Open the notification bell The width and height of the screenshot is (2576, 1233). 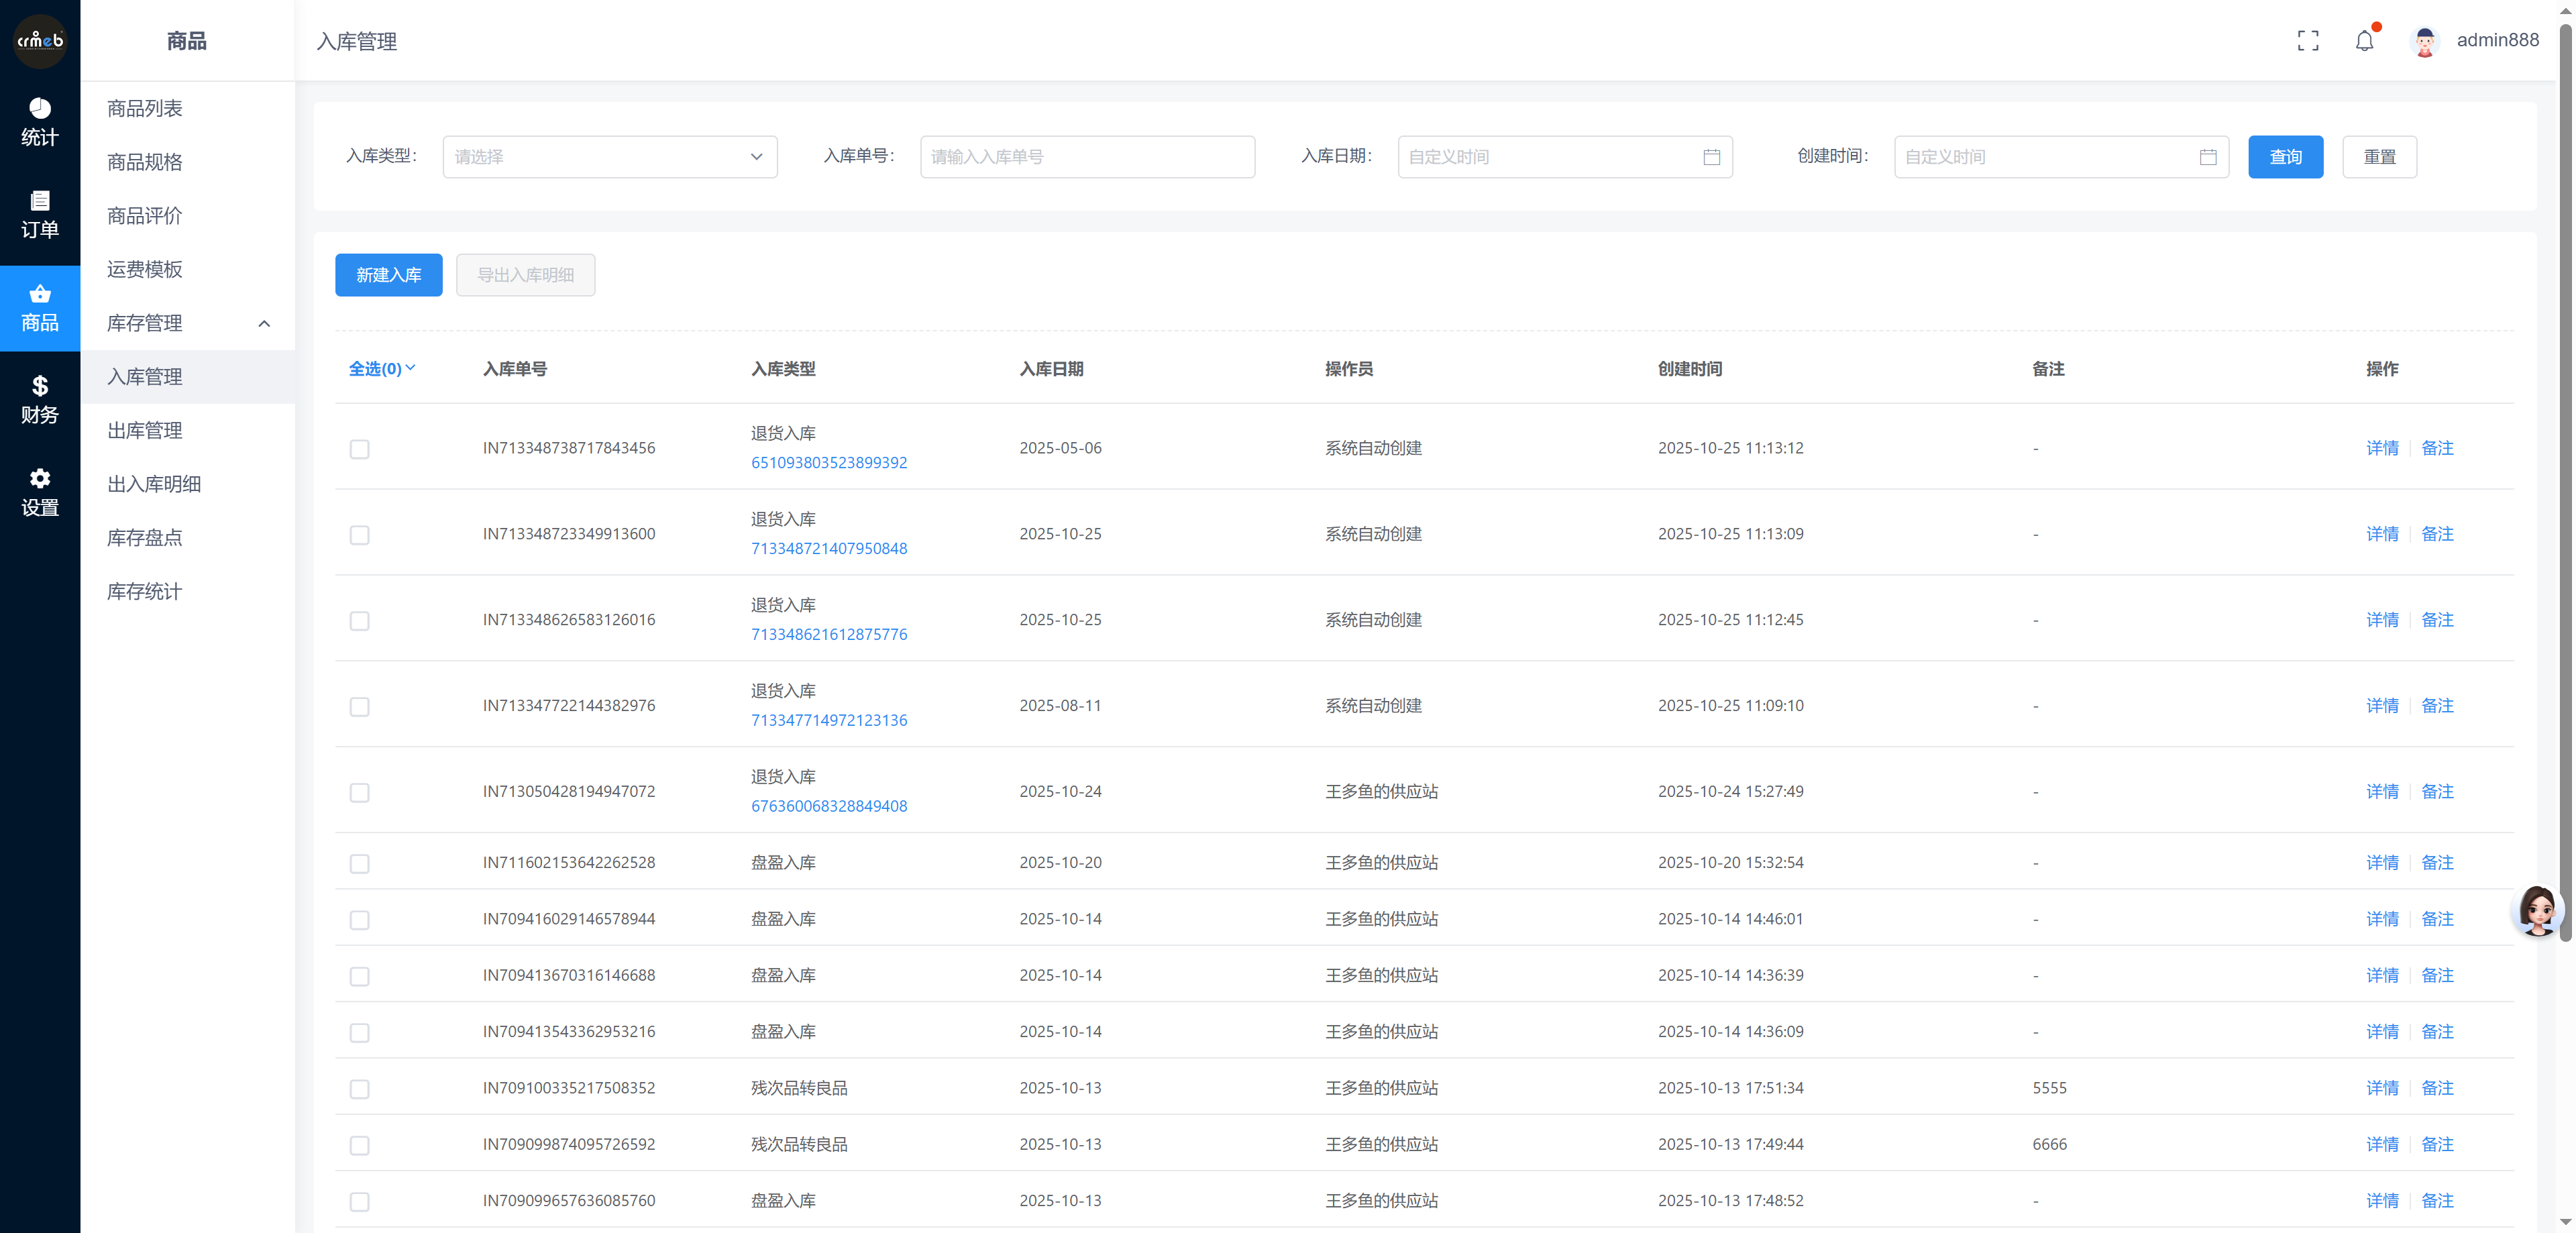[2364, 41]
